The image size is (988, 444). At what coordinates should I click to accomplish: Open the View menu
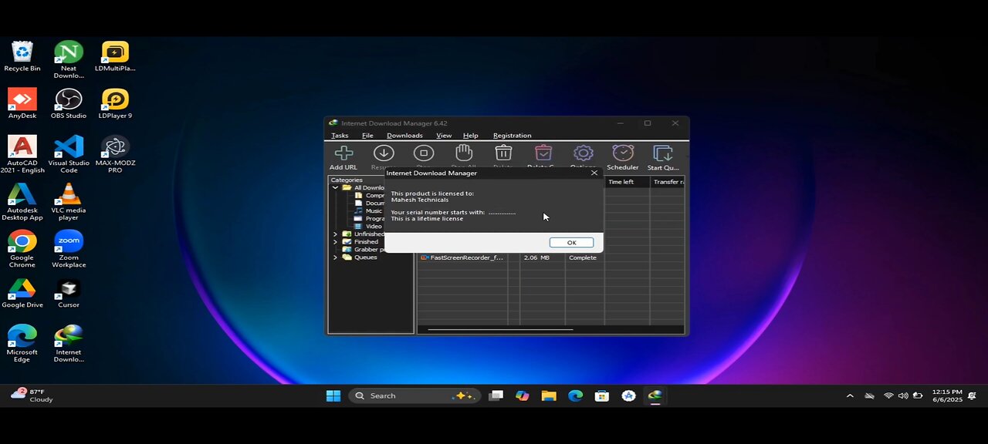[444, 135]
